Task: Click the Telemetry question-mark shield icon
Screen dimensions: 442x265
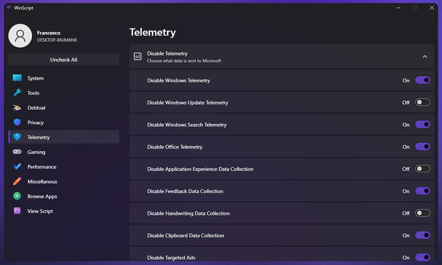Action: [17, 137]
